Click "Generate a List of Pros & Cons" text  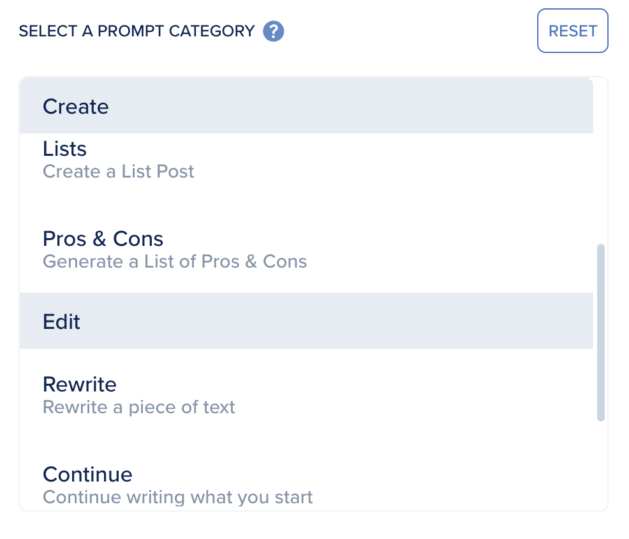tap(175, 261)
